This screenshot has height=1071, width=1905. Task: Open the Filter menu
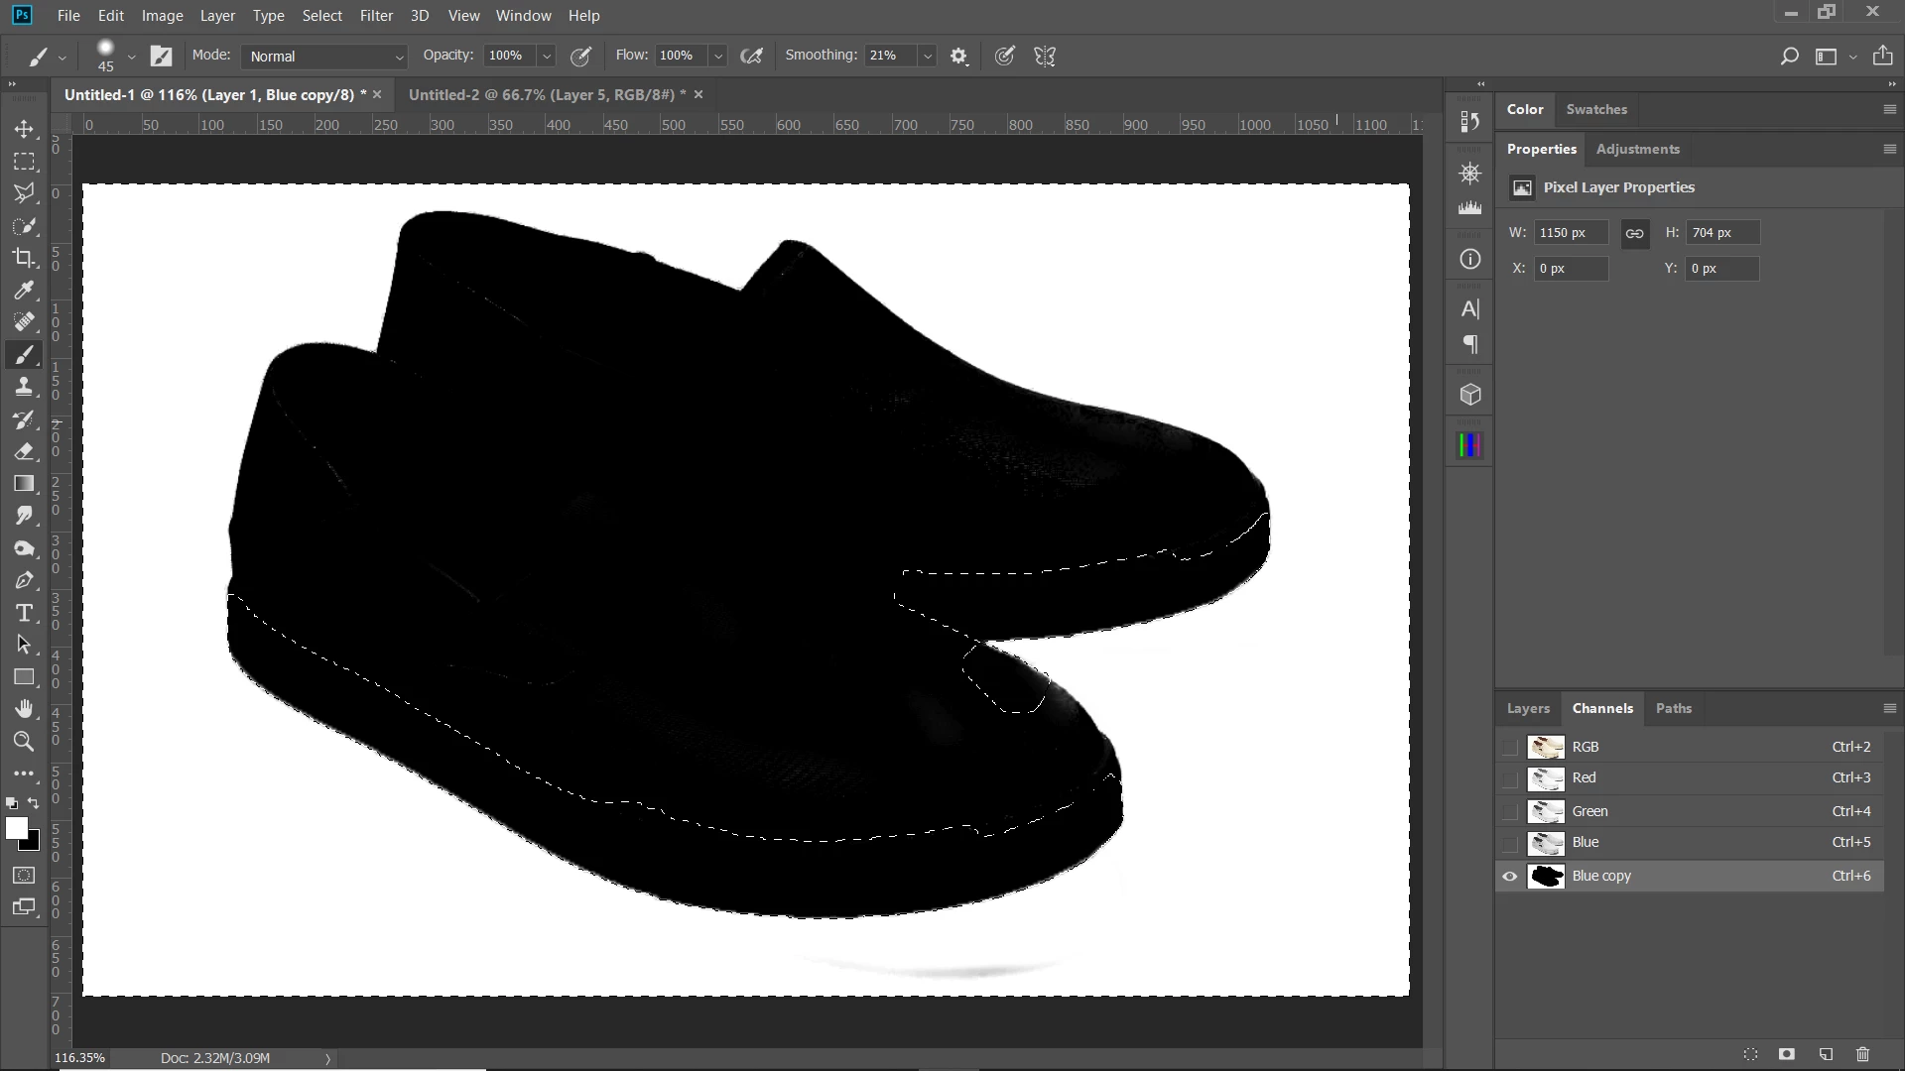(376, 16)
